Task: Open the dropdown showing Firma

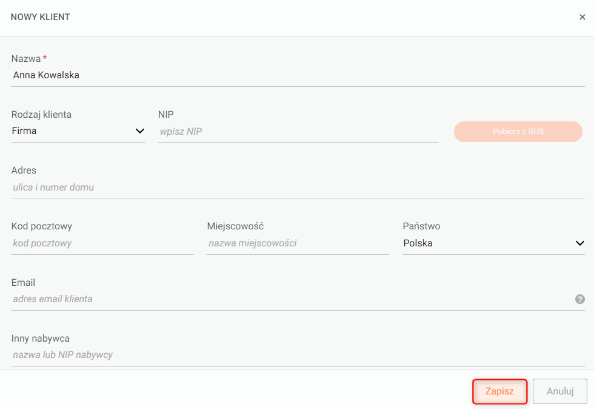Action: (78, 131)
